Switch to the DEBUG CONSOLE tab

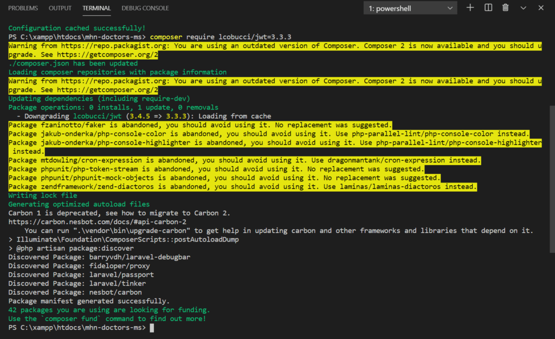[145, 8]
